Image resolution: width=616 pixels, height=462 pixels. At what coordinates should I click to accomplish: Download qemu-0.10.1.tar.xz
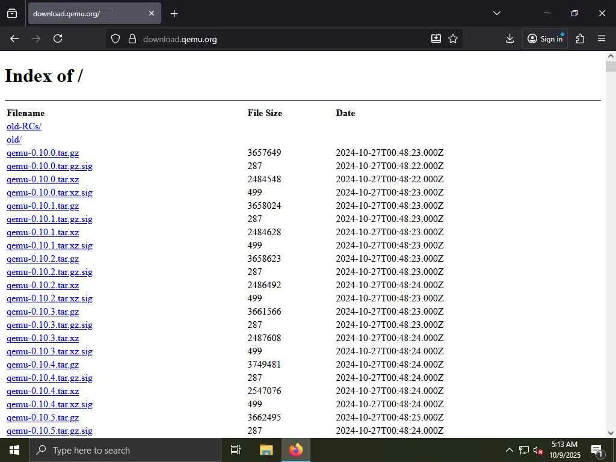[x=43, y=232]
